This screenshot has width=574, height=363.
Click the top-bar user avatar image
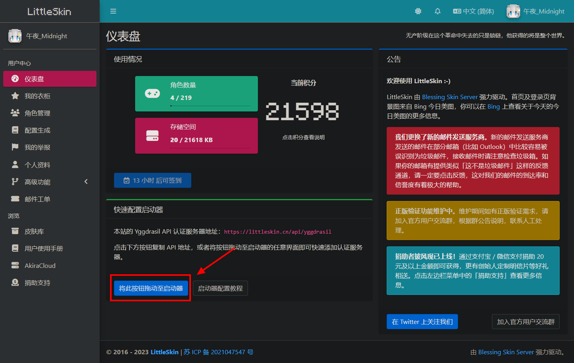click(513, 11)
